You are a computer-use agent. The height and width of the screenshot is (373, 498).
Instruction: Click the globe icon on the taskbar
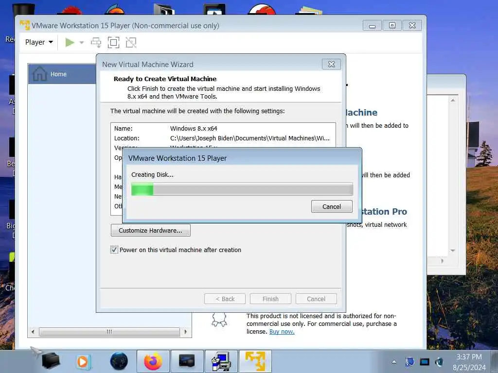pos(119,361)
